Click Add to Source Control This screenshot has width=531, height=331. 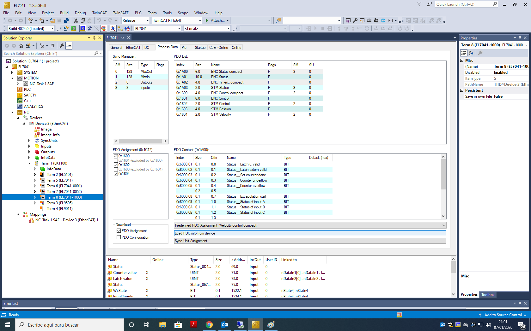(503, 315)
